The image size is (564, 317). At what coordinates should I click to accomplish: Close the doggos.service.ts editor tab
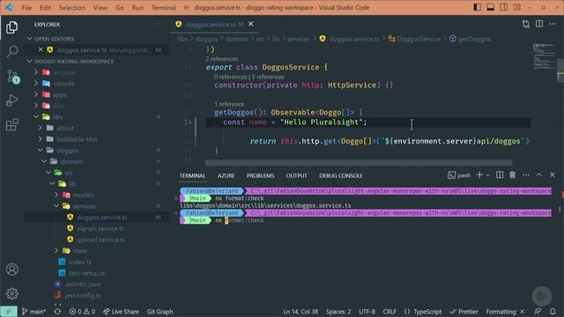[250, 24]
